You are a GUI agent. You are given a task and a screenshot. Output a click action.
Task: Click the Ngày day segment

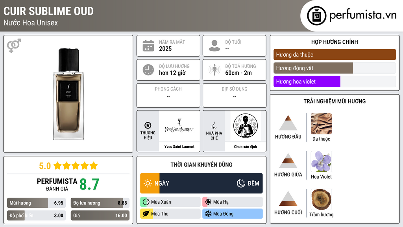pyautogui.click(x=150, y=183)
